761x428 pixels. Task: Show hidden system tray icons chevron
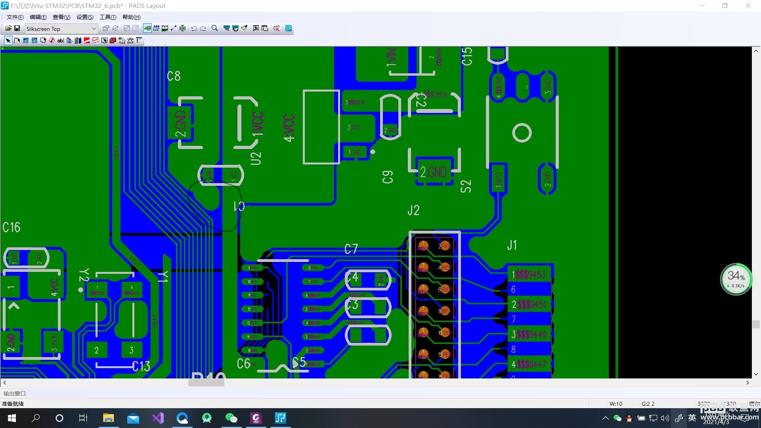coord(605,418)
